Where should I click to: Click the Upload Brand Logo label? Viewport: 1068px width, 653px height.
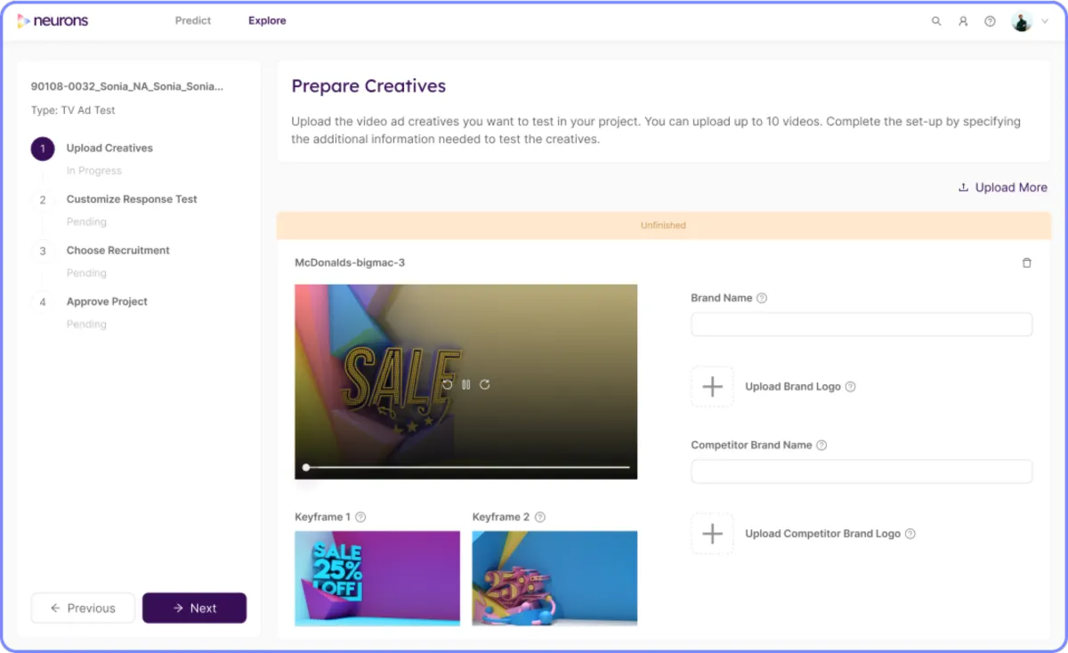coord(793,387)
